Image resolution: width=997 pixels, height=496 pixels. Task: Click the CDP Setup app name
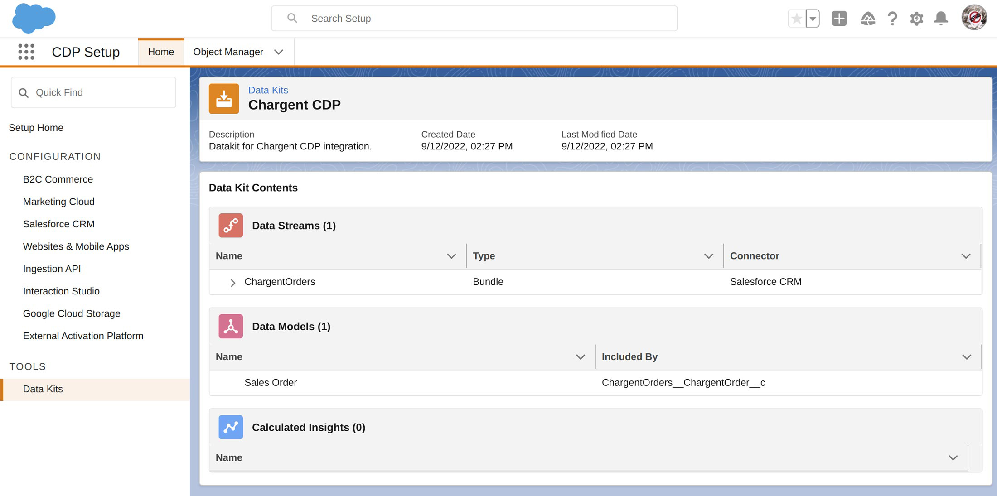coord(86,52)
